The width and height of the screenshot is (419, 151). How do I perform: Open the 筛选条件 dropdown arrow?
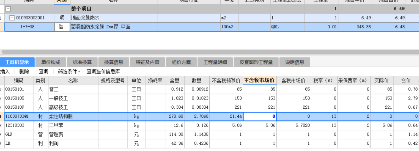click(x=79, y=72)
